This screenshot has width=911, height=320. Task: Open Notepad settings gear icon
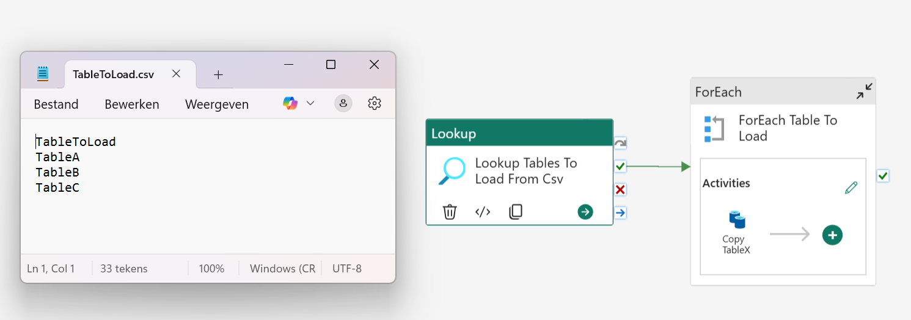375,104
